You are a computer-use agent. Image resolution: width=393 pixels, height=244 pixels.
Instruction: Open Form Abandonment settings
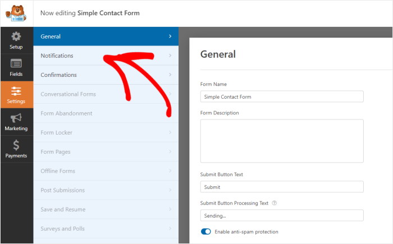pos(106,113)
